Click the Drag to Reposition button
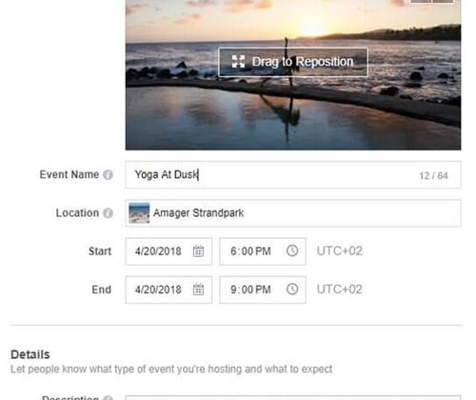 tap(293, 62)
